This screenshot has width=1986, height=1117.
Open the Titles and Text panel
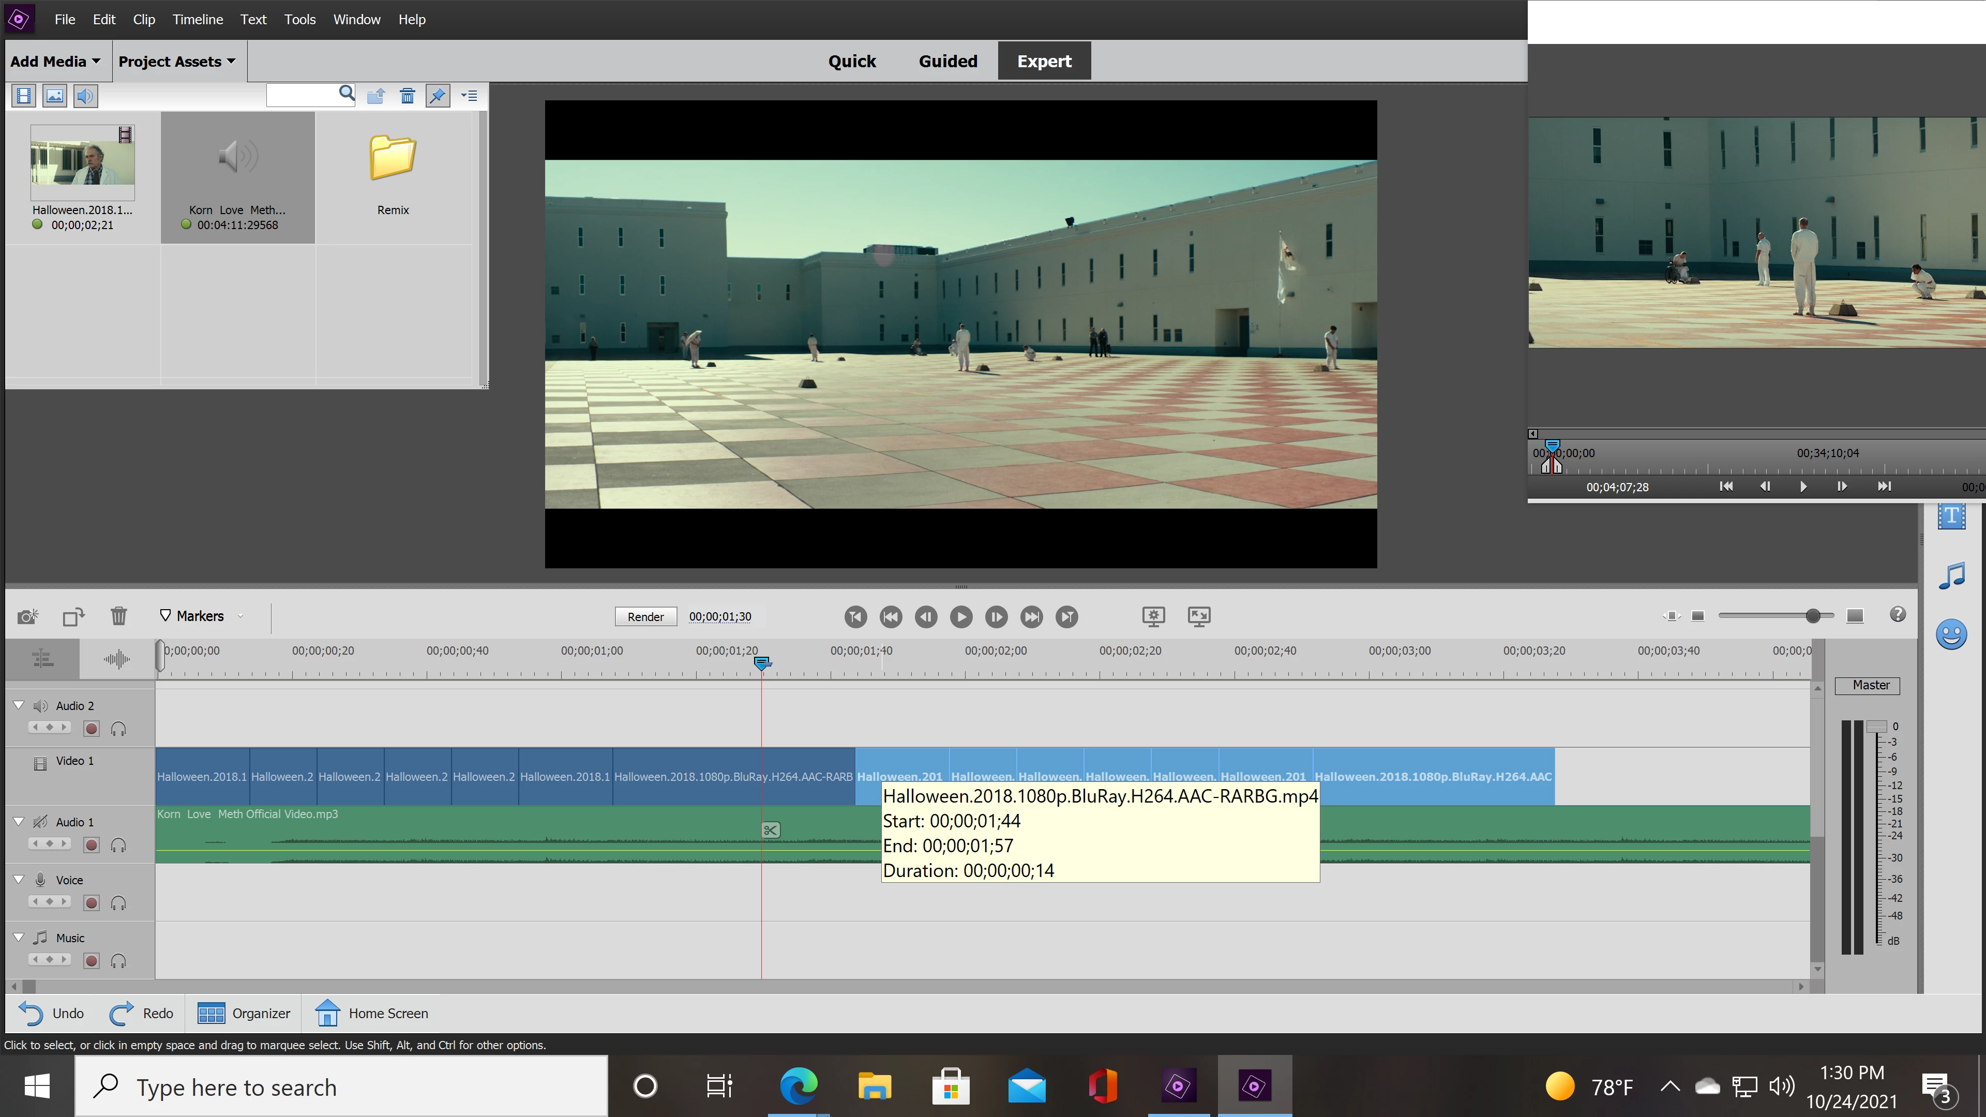(x=1951, y=516)
